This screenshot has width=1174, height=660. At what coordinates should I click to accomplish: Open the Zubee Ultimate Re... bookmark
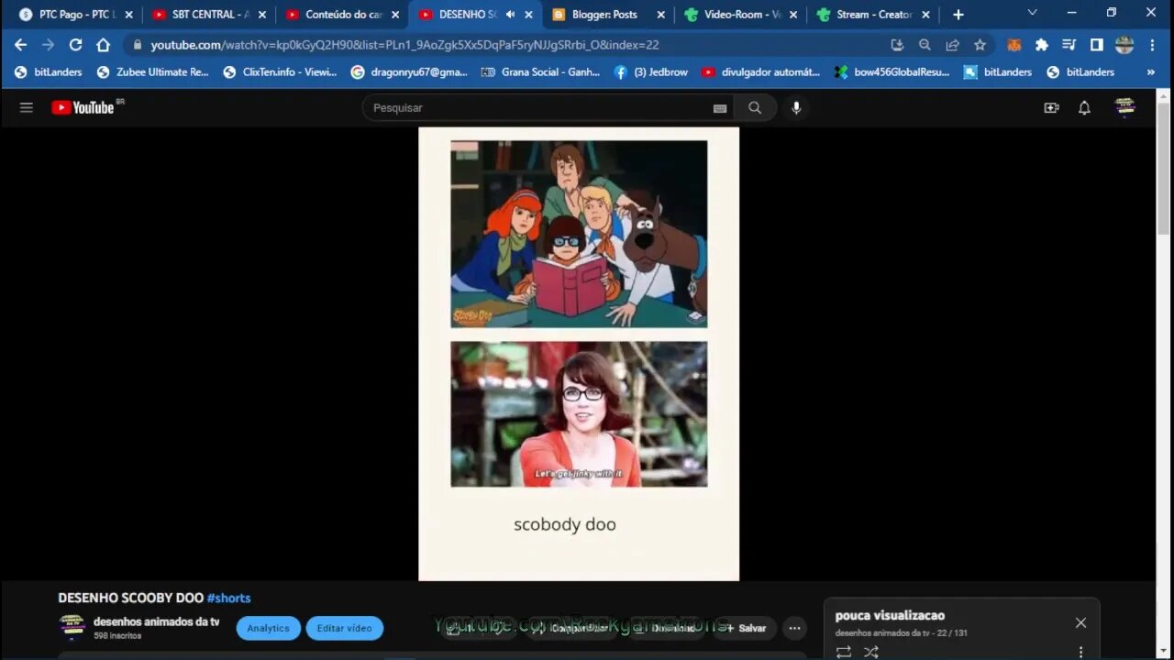(x=152, y=71)
